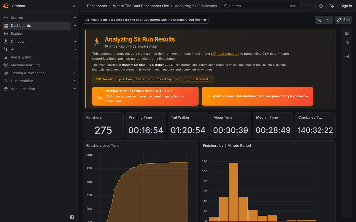356x222 pixels.
Task: Open the share options dropdown arrow
Action: [328, 20]
